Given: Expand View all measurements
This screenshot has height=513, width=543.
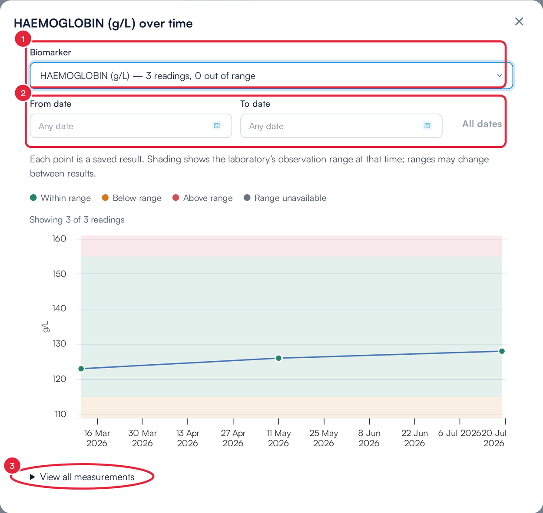Looking at the screenshot, I should 82,477.
